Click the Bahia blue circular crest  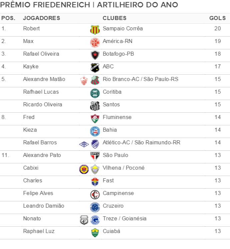[x=95, y=131]
